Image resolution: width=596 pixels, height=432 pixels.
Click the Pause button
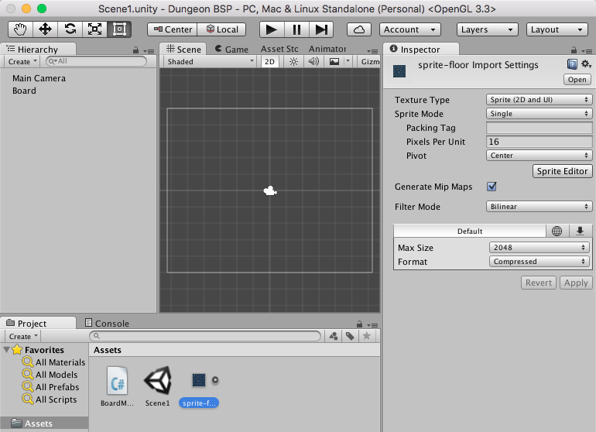click(296, 29)
